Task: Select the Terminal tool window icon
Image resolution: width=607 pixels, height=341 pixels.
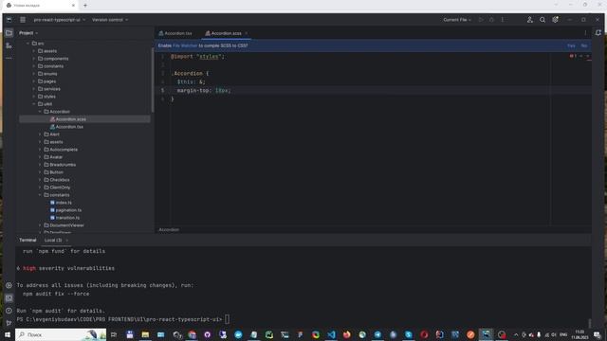Action: (9, 298)
